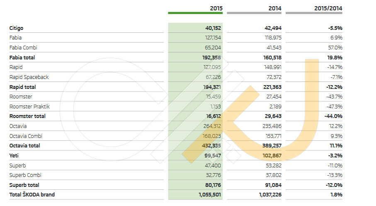The height and width of the screenshot is (206, 376).
Task: Select the Roomster row label
Action: (21, 97)
